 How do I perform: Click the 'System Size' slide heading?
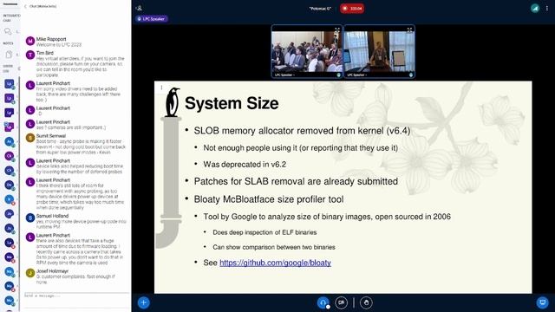tap(232, 103)
